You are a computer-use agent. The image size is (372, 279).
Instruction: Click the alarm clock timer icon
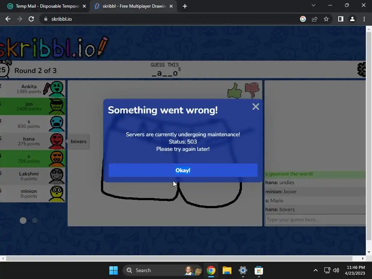(4, 69)
